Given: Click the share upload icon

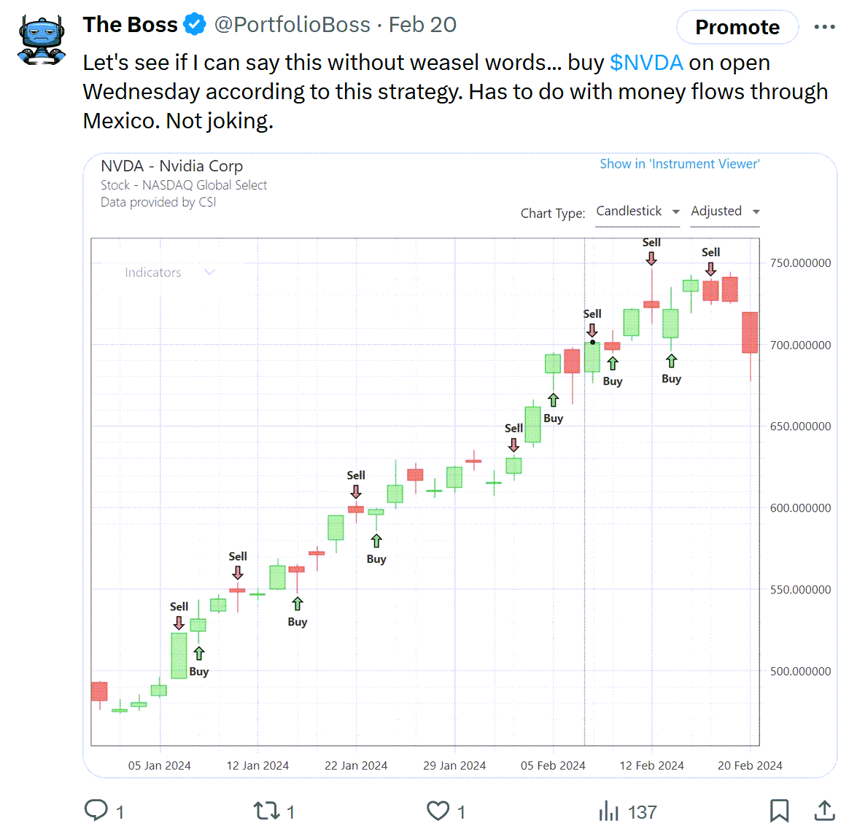Looking at the screenshot, I should (x=824, y=810).
